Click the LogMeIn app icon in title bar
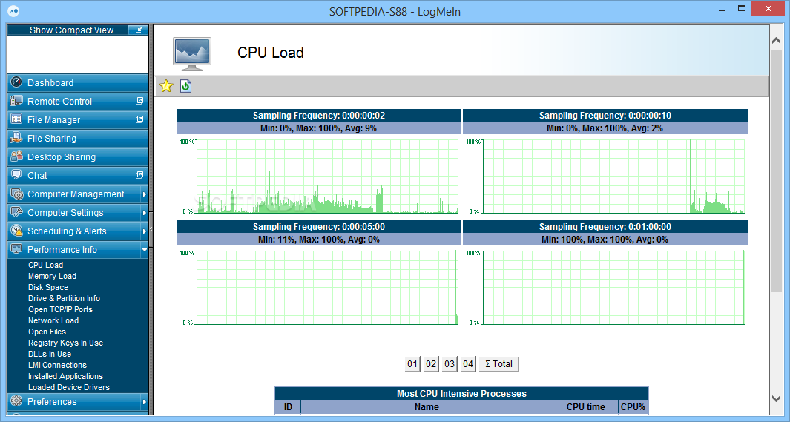 pos(13,10)
